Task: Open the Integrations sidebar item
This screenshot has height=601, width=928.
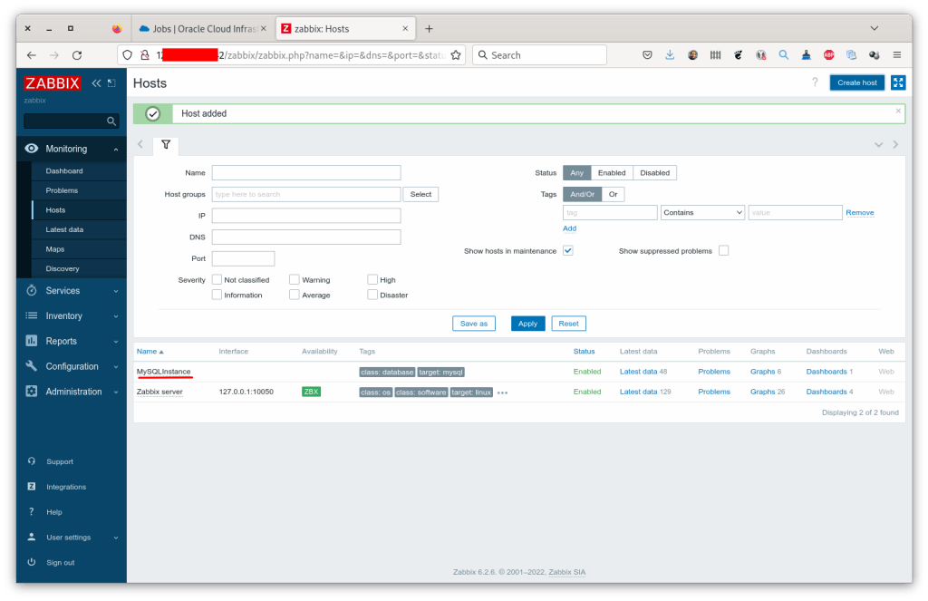Action: tap(65, 487)
